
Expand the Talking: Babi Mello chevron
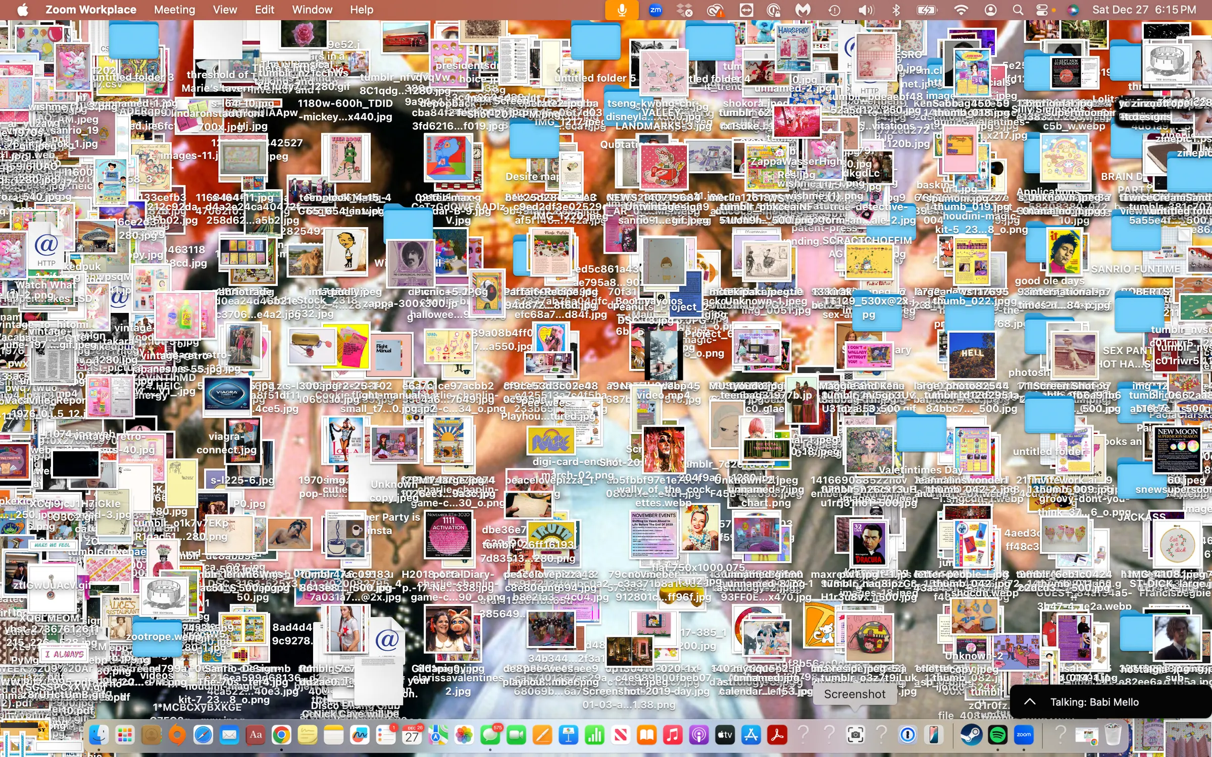[1030, 701]
